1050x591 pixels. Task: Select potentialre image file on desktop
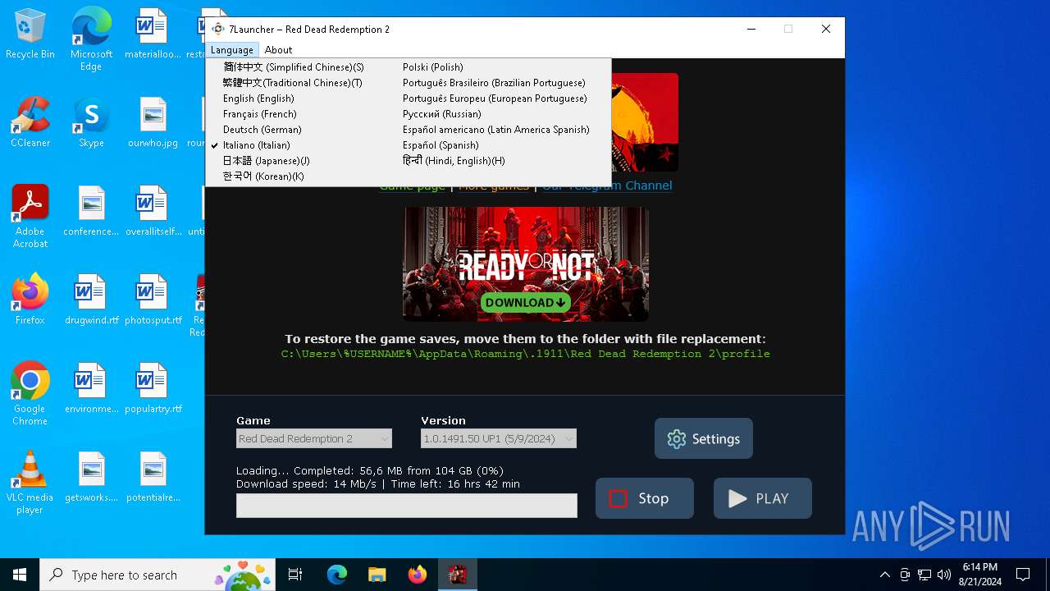point(153,477)
